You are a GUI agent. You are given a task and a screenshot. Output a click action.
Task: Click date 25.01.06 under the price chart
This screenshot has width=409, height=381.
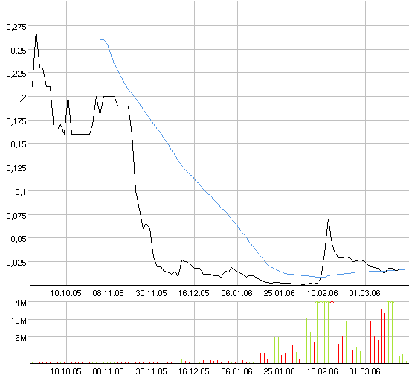(280, 293)
